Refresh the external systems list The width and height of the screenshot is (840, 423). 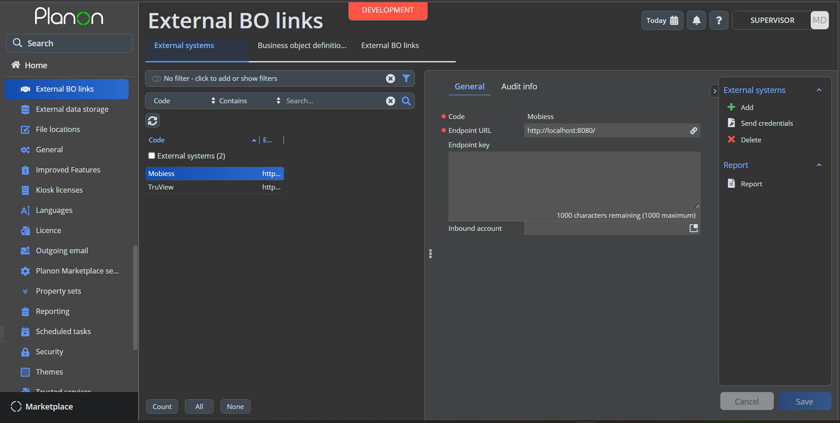click(x=153, y=120)
